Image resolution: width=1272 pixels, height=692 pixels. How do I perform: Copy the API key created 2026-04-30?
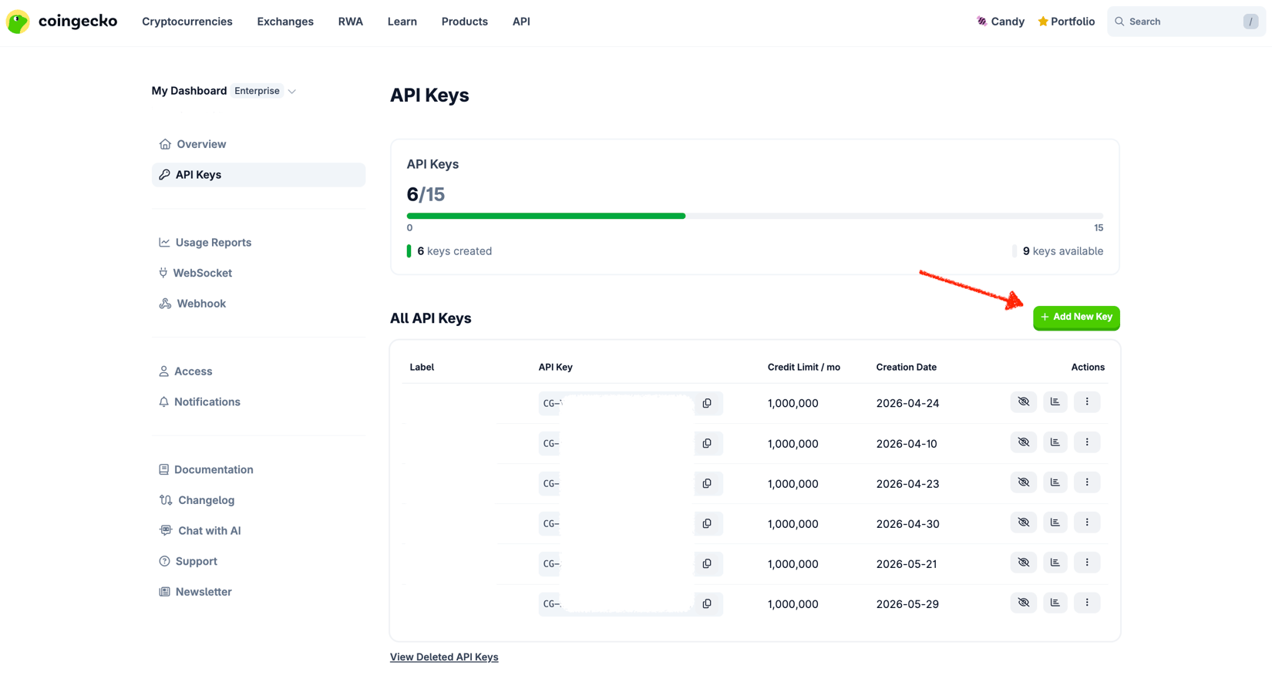(x=707, y=523)
